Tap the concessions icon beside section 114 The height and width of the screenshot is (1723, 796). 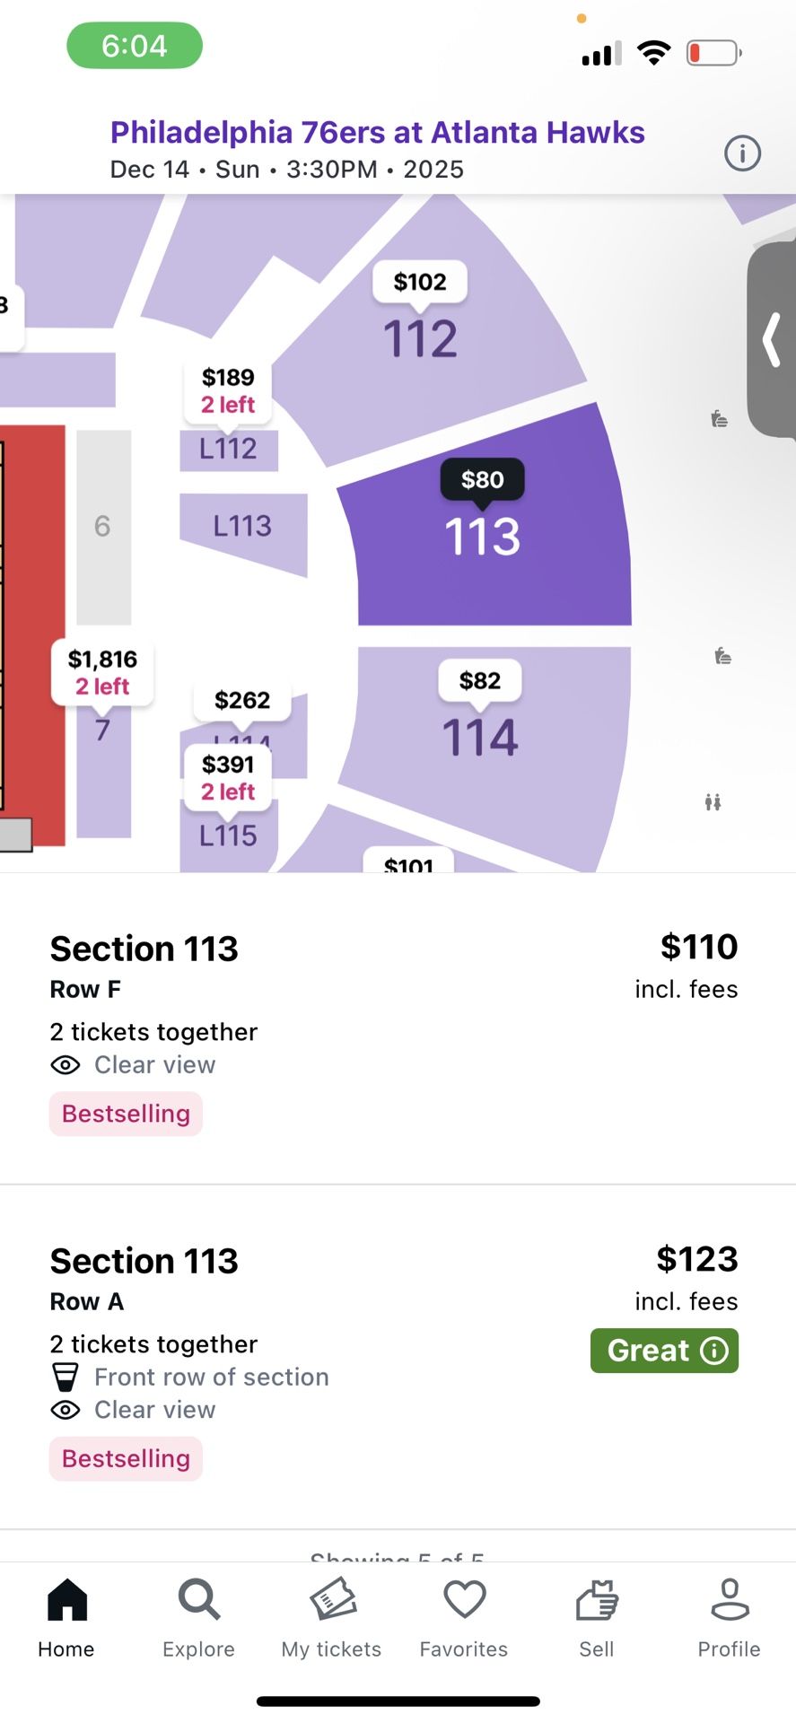tap(722, 656)
